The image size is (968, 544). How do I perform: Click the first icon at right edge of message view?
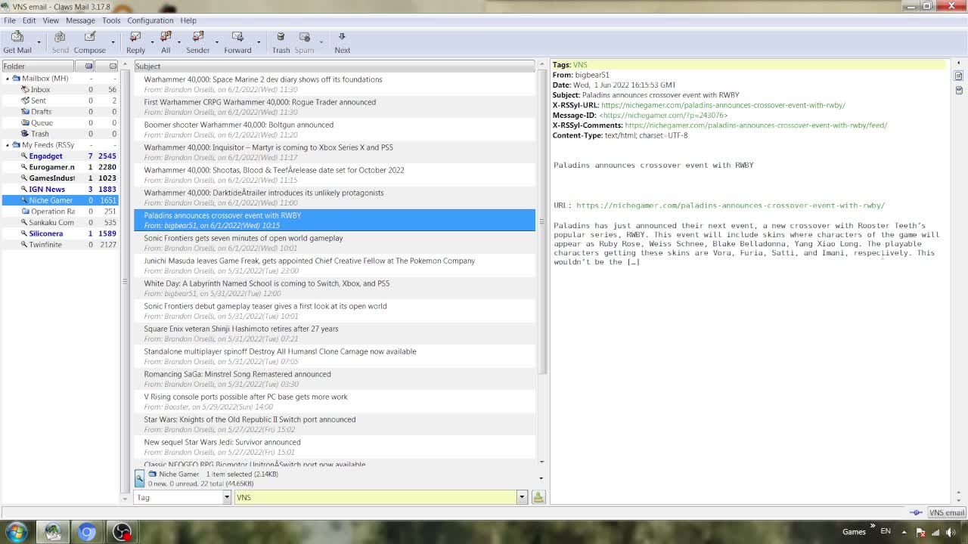958,76
